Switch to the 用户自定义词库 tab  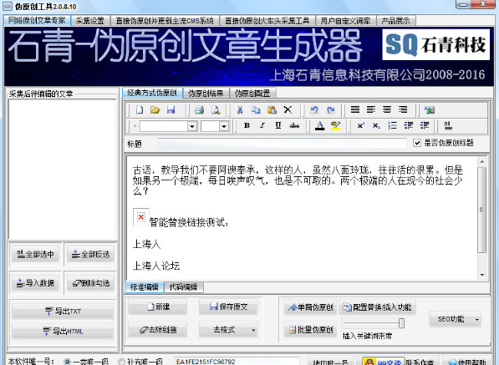(x=345, y=21)
